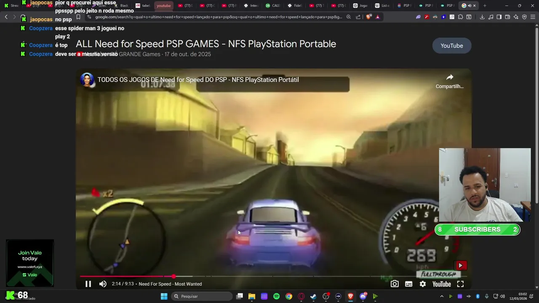The width and height of the screenshot is (539, 303).
Task: Open Brave Rewards triangle icon
Action: (377, 17)
